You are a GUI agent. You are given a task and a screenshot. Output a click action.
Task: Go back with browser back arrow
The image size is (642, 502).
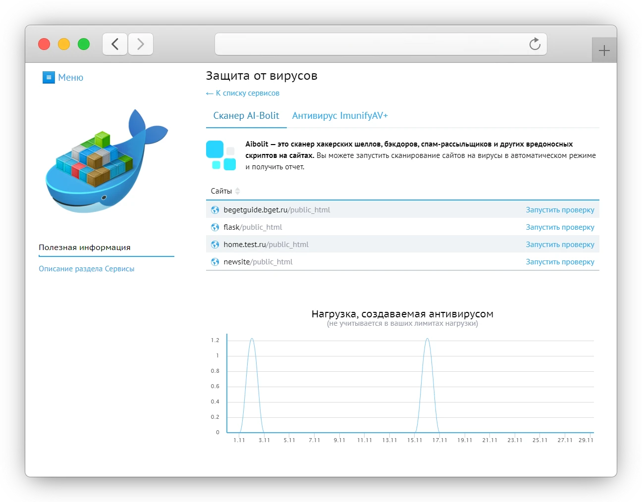coord(115,45)
